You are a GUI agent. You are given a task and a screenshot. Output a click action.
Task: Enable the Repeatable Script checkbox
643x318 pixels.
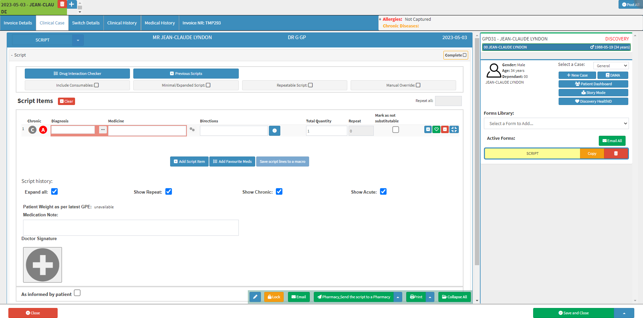pos(310,85)
